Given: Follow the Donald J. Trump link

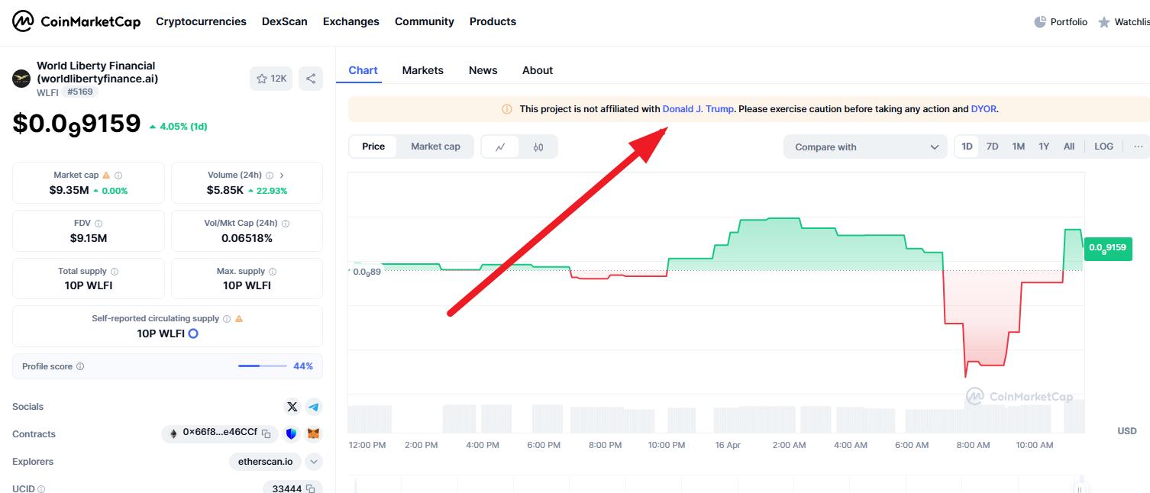Looking at the screenshot, I should (x=698, y=109).
